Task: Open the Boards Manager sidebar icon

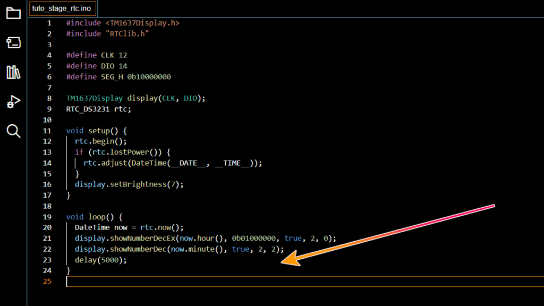Action: 13,42
